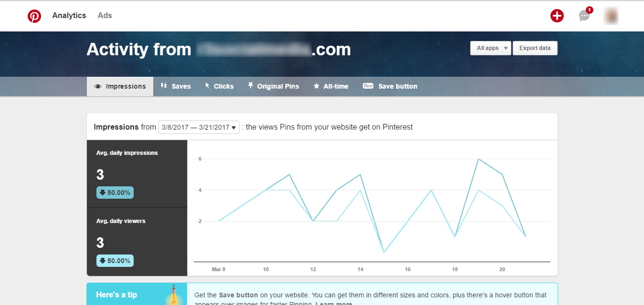Switch to the All-time tab
This screenshot has width=644, height=305.
click(330, 86)
